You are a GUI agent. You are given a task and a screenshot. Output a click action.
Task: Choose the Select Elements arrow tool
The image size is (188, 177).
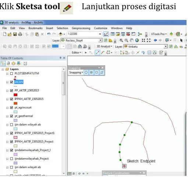[x=181, y=40]
